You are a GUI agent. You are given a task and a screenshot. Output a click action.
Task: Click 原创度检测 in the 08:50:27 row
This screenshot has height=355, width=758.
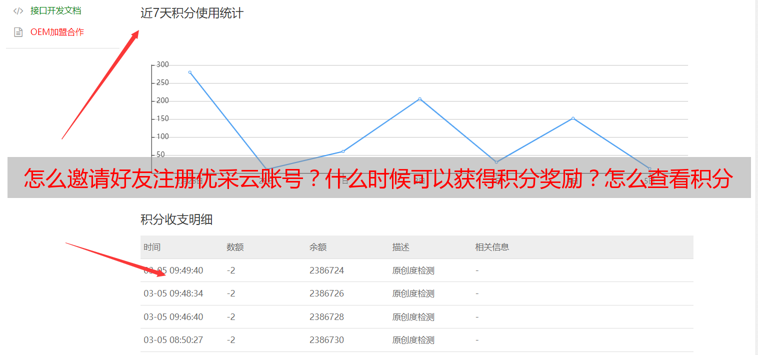413,340
